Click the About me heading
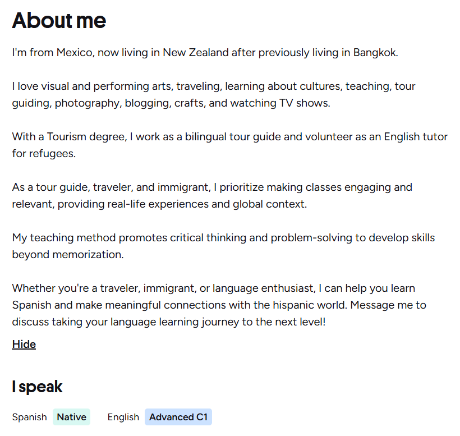Viewport: 460px width, 436px height. (x=59, y=21)
